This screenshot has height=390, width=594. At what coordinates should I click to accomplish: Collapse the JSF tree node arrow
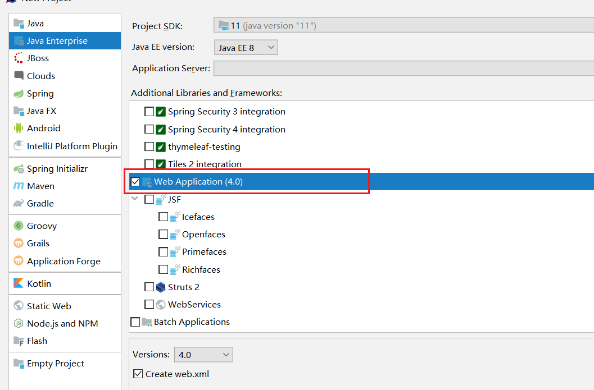coord(135,199)
